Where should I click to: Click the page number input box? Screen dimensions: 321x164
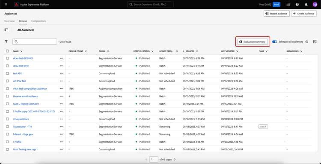point(154,159)
